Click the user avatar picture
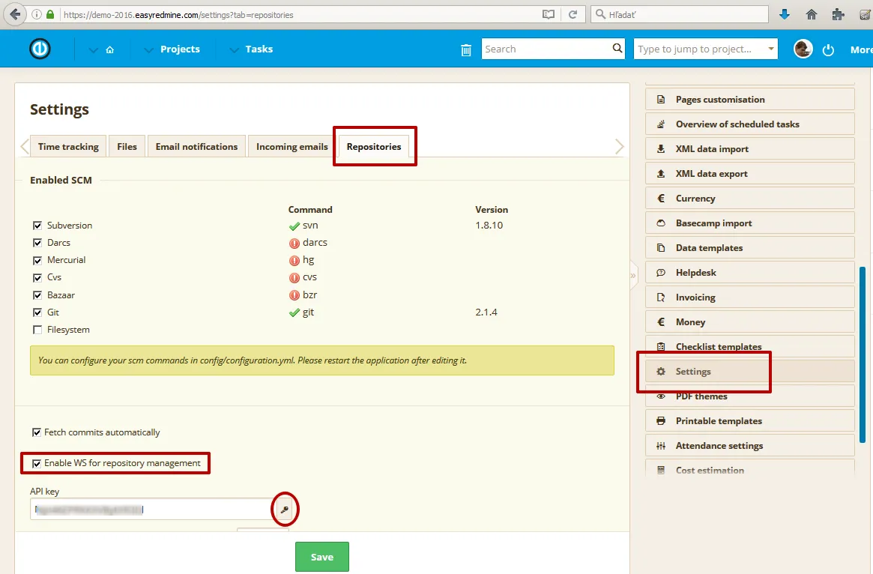This screenshot has height=574, width=873. (803, 49)
